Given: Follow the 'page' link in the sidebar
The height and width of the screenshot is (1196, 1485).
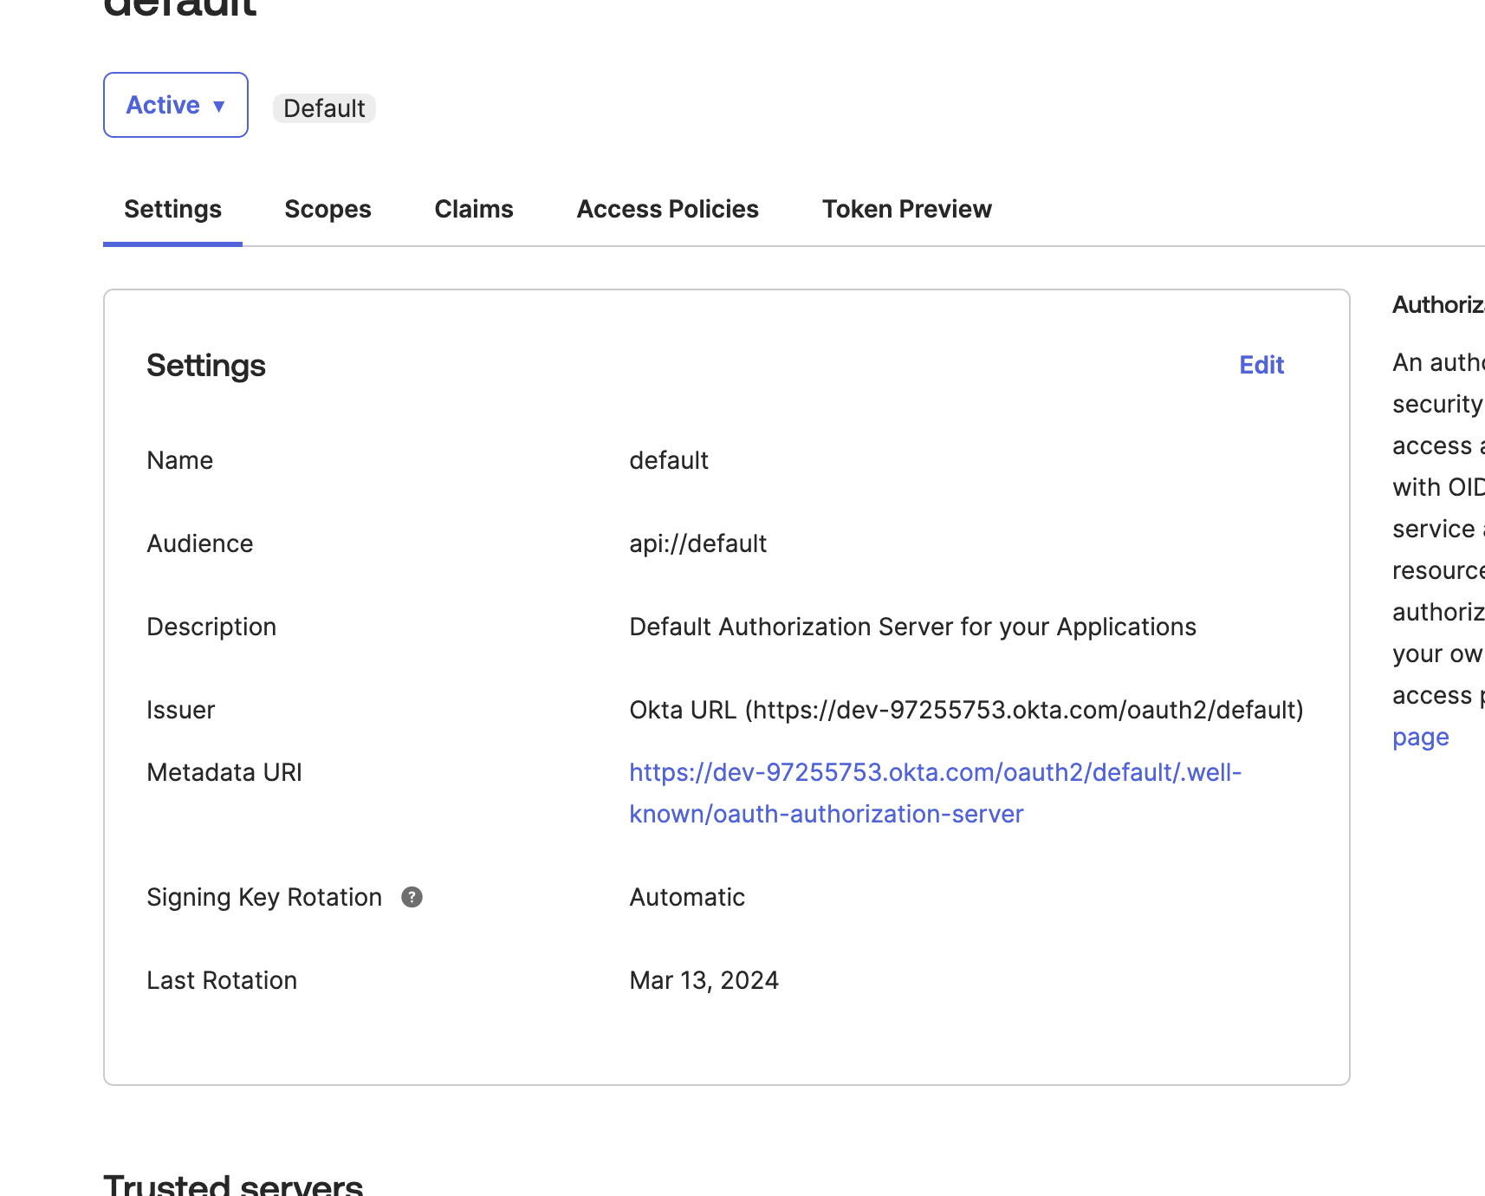Looking at the screenshot, I should (x=1421, y=738).
